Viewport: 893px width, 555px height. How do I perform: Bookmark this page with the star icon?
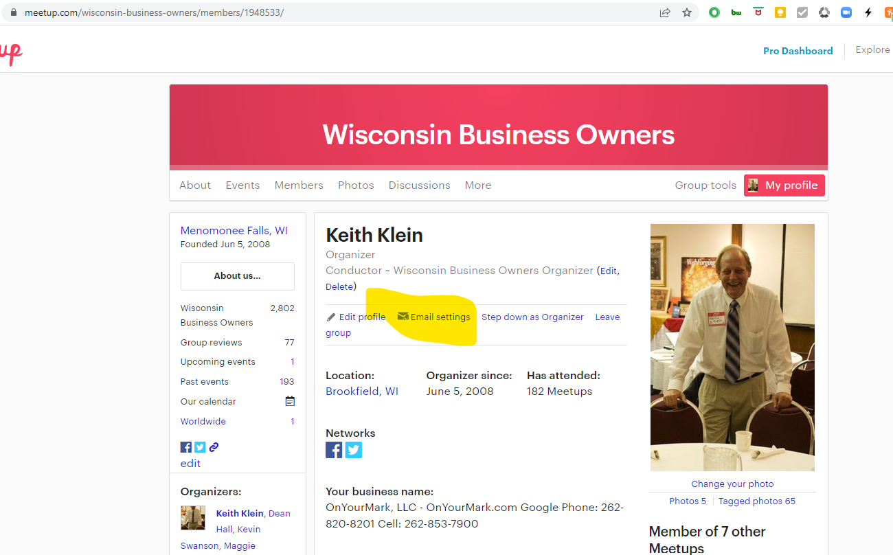(686, 12)
